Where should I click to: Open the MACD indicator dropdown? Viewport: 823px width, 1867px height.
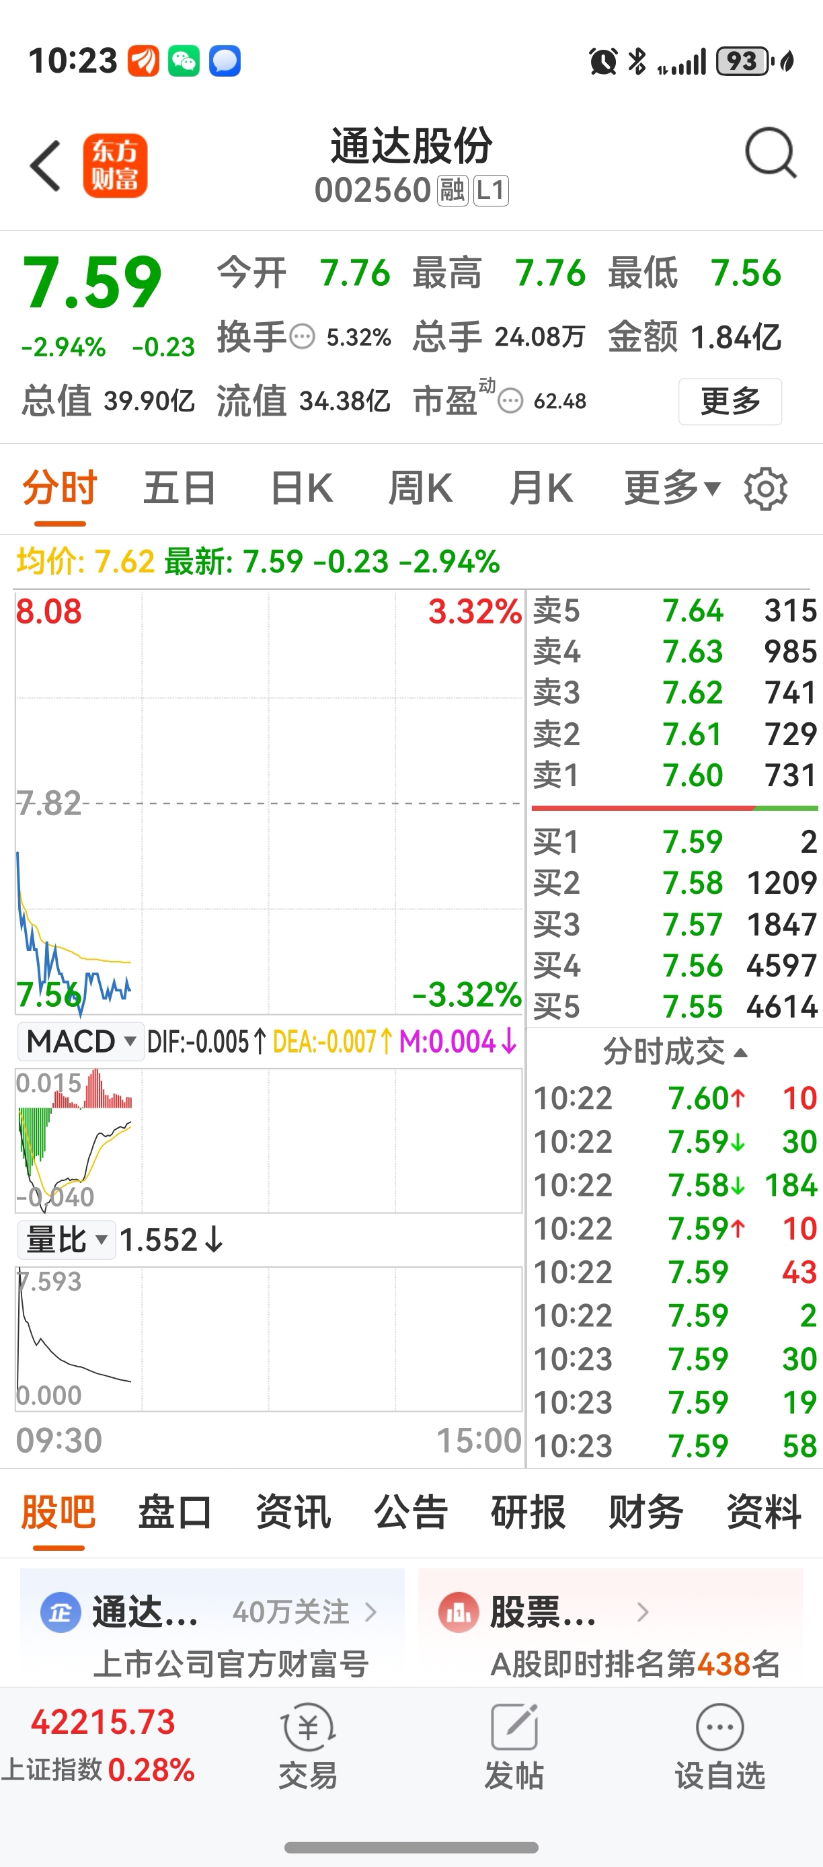coord(81,1042)
